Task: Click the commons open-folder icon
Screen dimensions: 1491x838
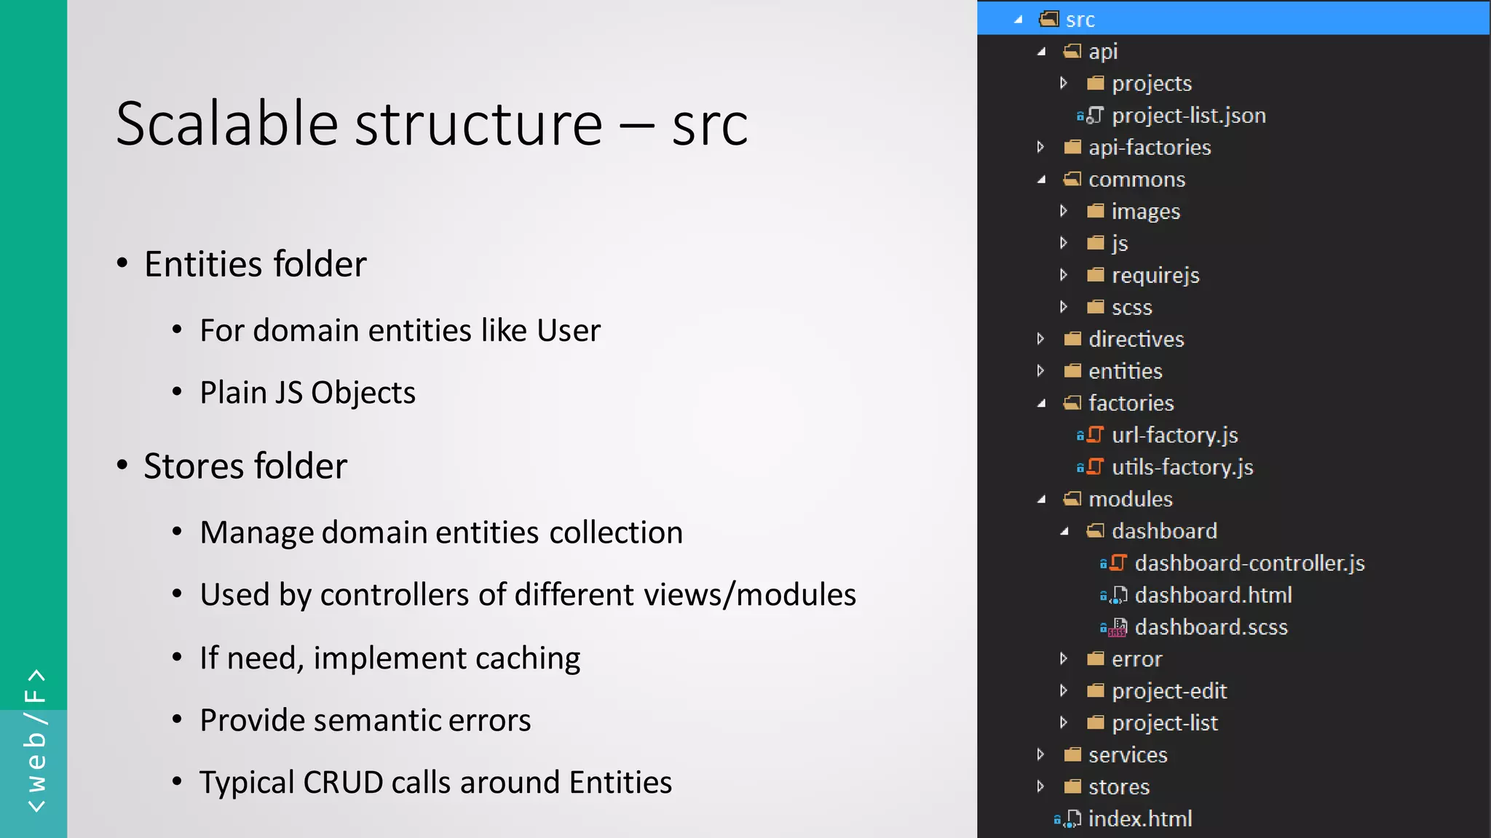Action: 1072,179
